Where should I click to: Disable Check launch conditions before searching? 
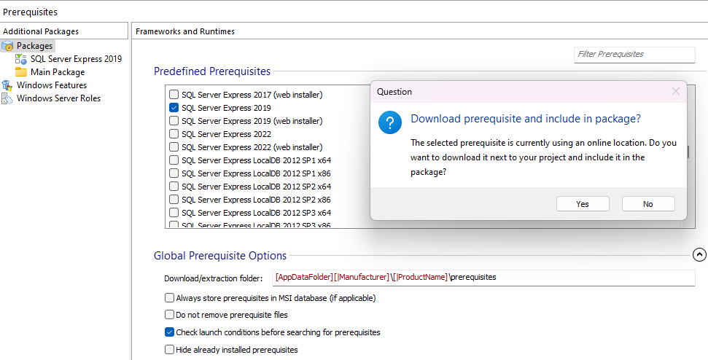point(169,332)
